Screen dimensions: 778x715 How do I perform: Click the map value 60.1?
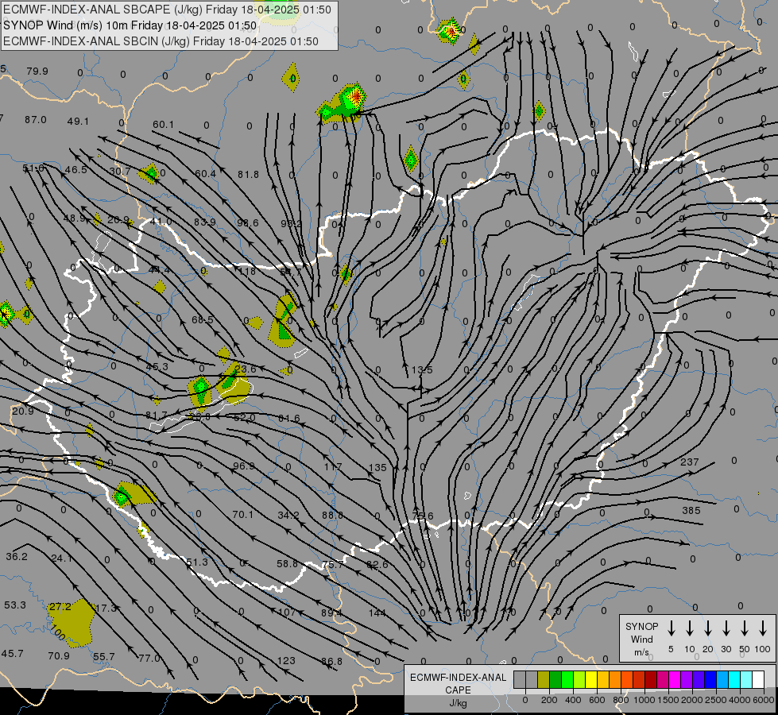[163, 125]
